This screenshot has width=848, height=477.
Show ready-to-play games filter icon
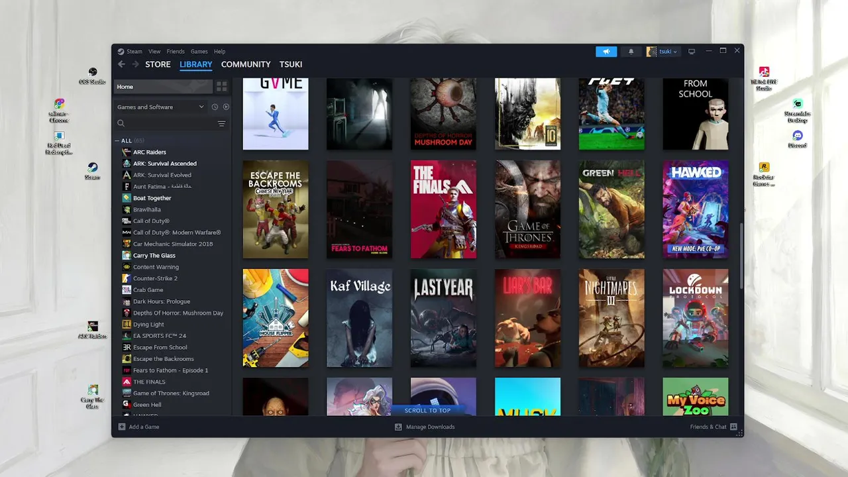pyautogui.click(x=226, y=107)
